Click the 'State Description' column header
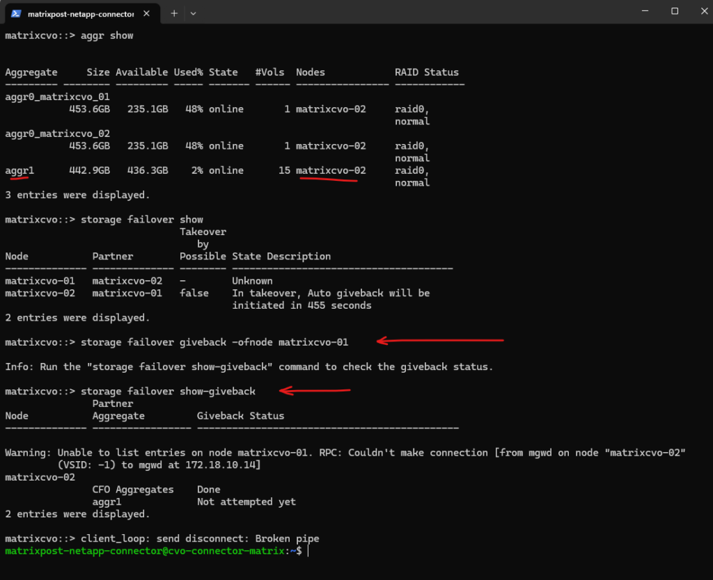This screenshot has height=580, width=713. click(x=281, y=257)
